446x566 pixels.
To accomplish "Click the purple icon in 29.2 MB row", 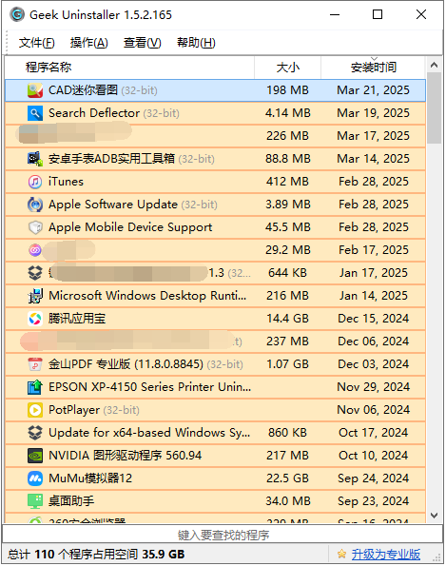I will [35, 250].
